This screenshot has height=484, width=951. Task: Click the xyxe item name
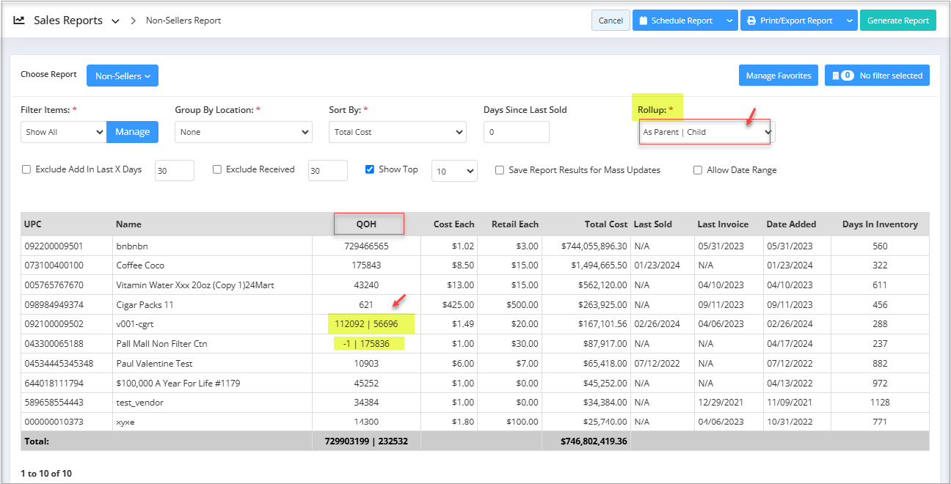(x=125, y=422)
